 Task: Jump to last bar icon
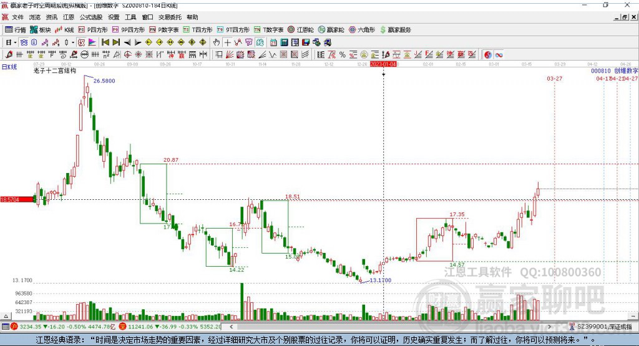(x=116, y=42)
